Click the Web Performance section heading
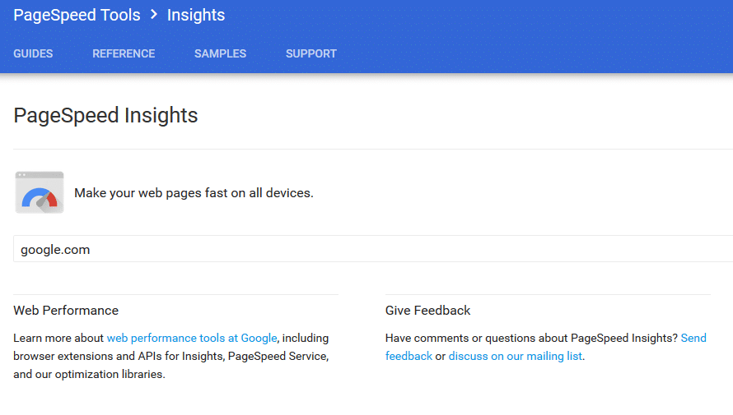 click(x=66, y=311)
